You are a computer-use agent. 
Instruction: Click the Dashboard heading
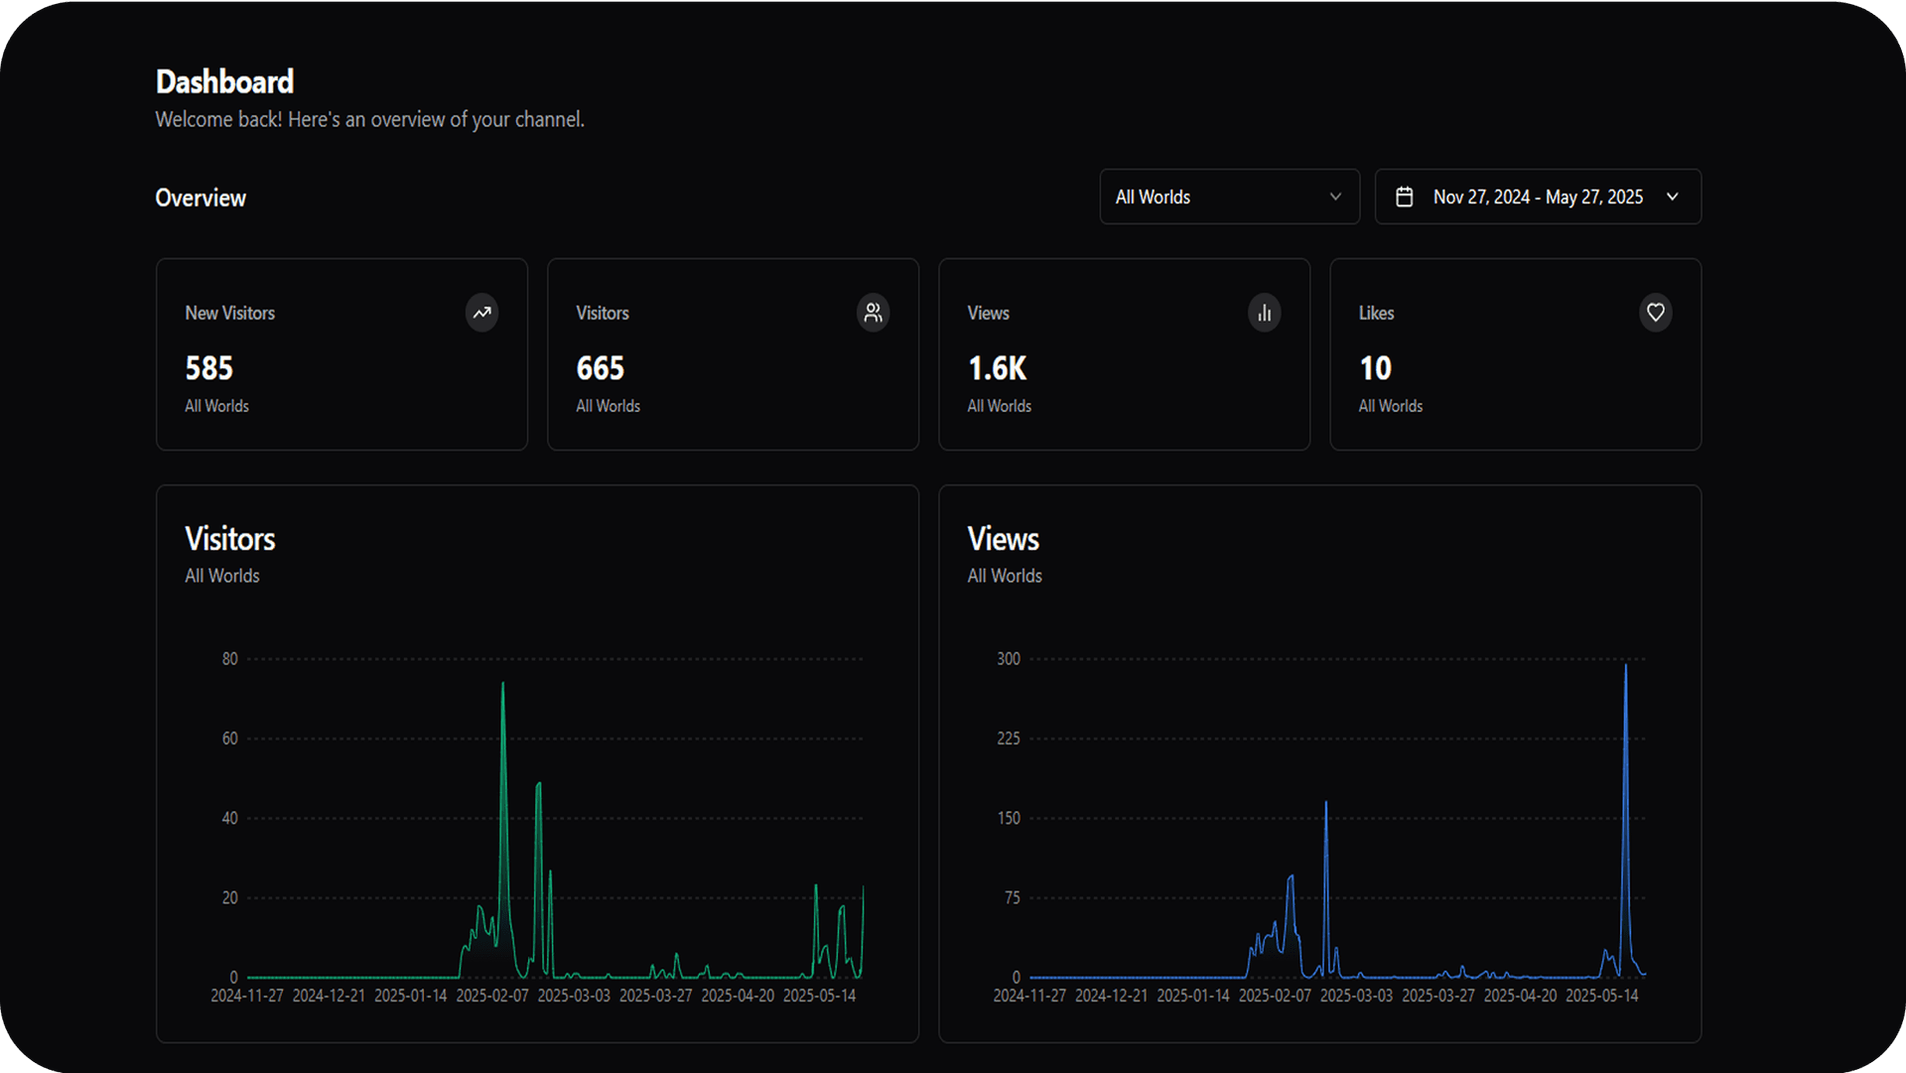(224, 81)
